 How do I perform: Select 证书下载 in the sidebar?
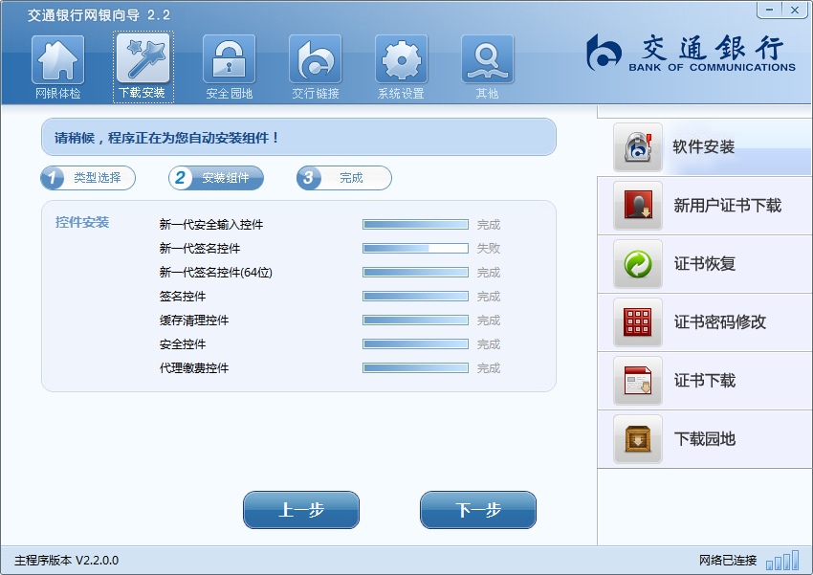[705, 381]
